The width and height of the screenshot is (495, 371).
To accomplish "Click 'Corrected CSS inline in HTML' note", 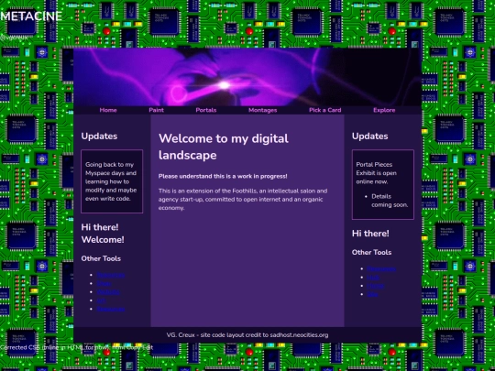I will pyautogui.click(x=76, y=347).
